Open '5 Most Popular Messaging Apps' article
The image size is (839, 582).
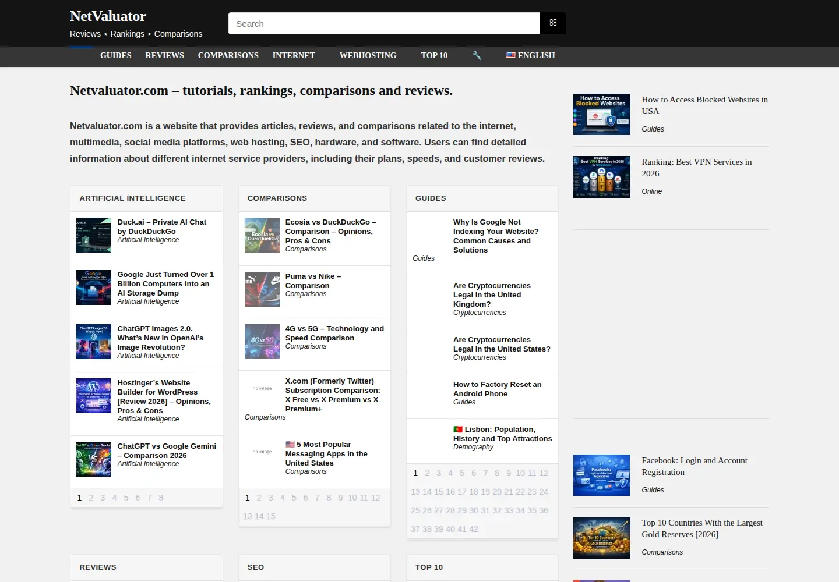[326, 453]
